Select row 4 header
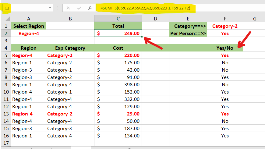Image resolution: width=265 pixels, height=149 pixels. (6, 48)
